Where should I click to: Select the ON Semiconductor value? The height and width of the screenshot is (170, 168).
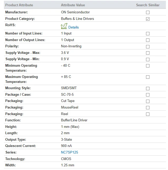coord(75,12)
